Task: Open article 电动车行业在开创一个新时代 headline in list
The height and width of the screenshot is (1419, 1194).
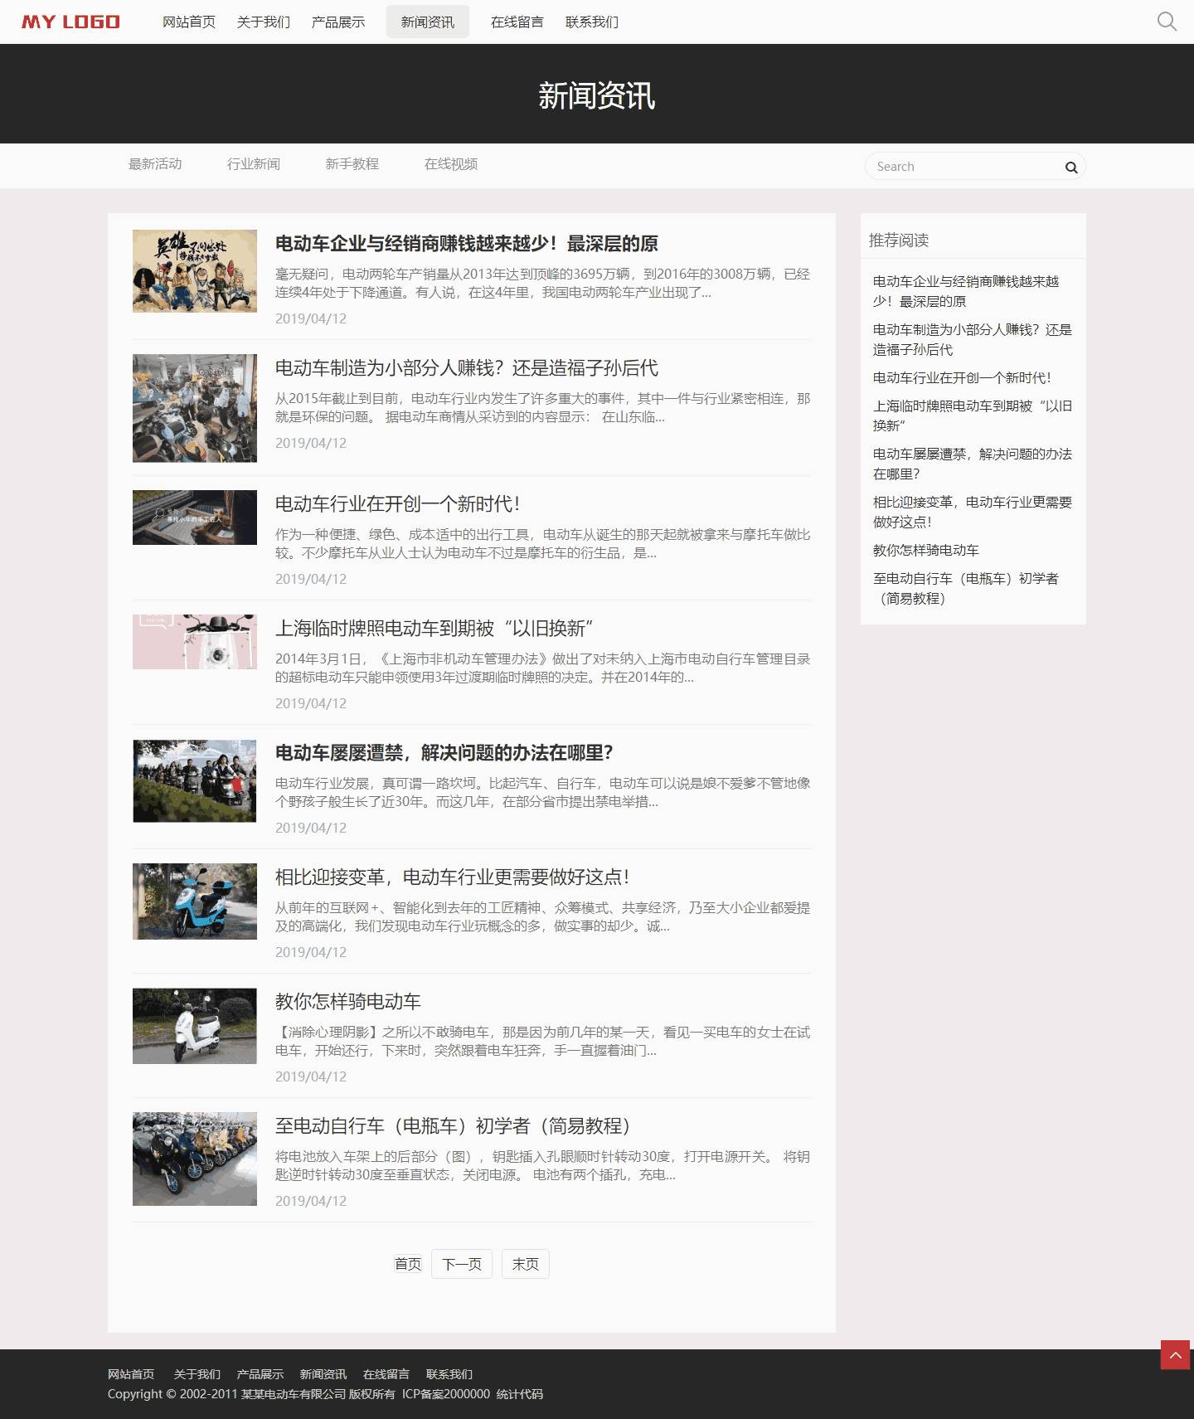Action: click(x=398, y=504)
